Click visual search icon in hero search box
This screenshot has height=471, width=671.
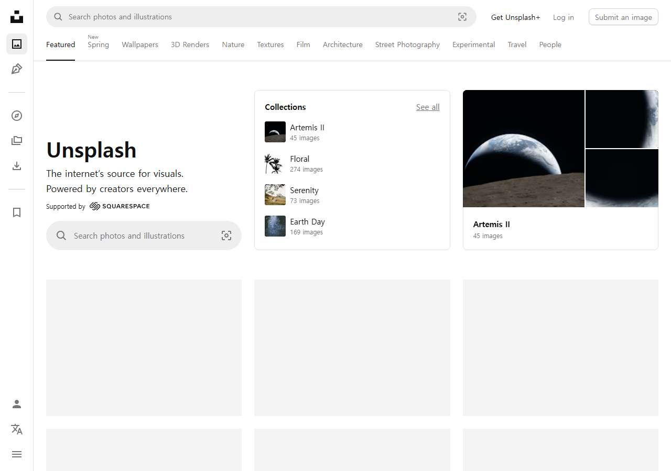(x=226, y=235)
